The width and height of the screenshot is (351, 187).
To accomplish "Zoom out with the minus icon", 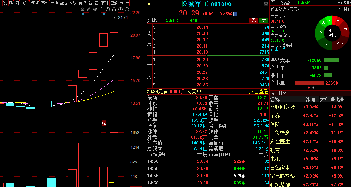I will [127, 9].
